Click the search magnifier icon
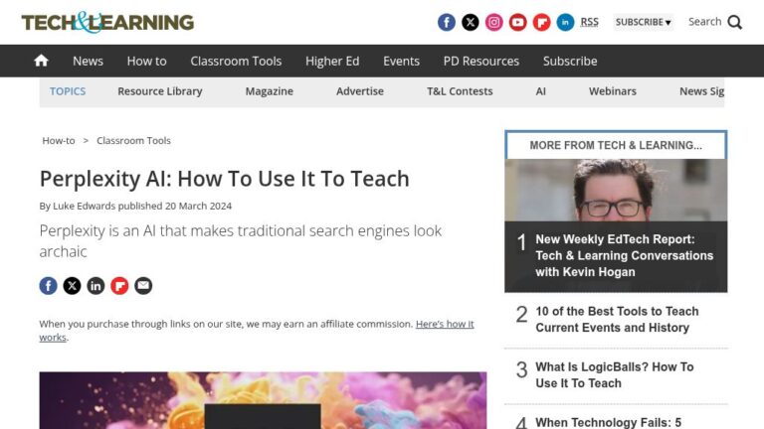The width and height of the screenshot is (764, 429). click(734, 22)
